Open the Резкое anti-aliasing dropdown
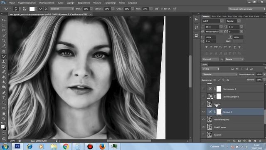266x150 pixels. click(x=234, y=59)
